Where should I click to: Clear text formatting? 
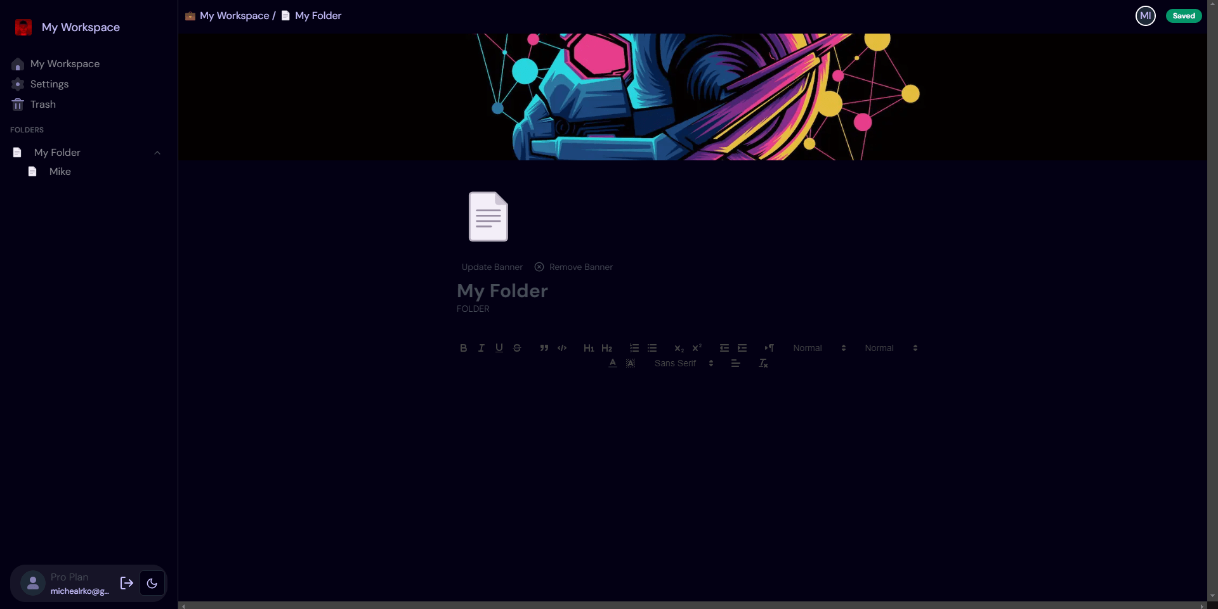tap(763, 363)
